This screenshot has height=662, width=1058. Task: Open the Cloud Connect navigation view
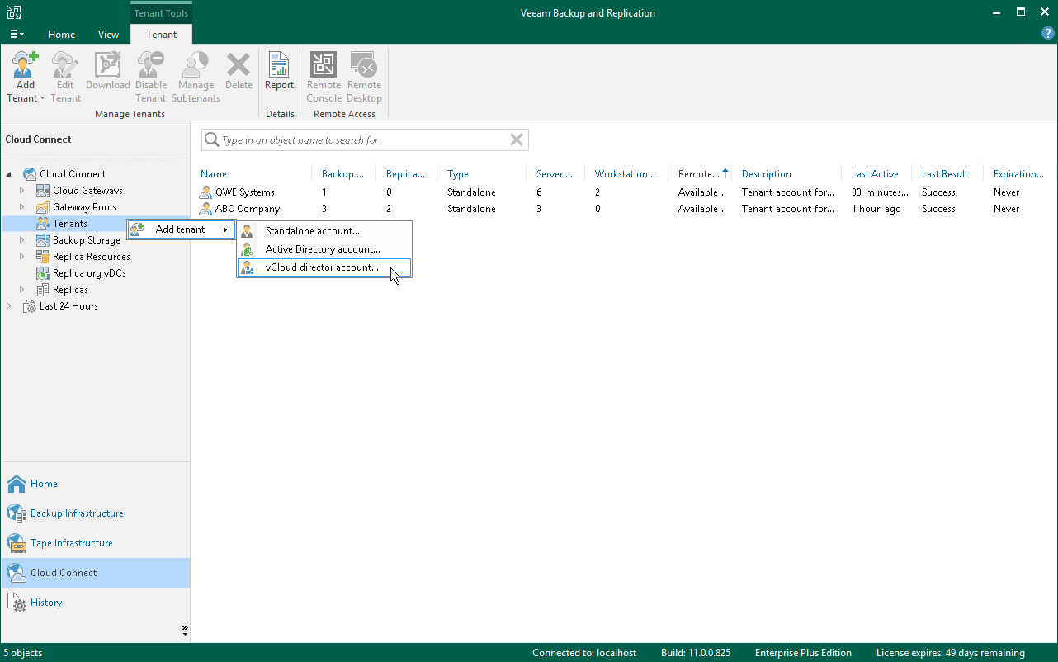tap(95, 573)
